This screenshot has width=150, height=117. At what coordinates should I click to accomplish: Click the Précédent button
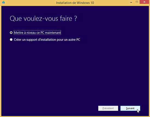[x=108, y=108]
